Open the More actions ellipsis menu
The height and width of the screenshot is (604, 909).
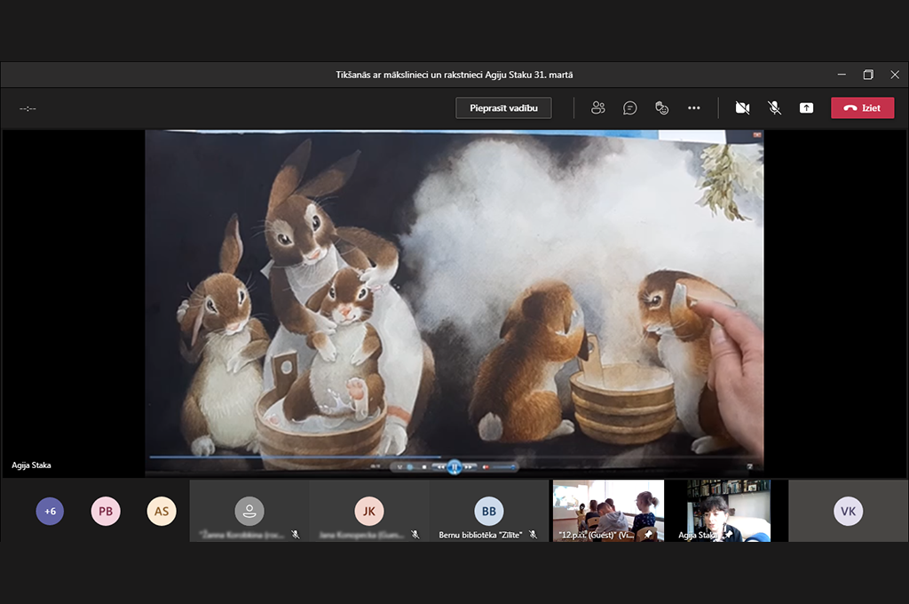tap(693, 107)
